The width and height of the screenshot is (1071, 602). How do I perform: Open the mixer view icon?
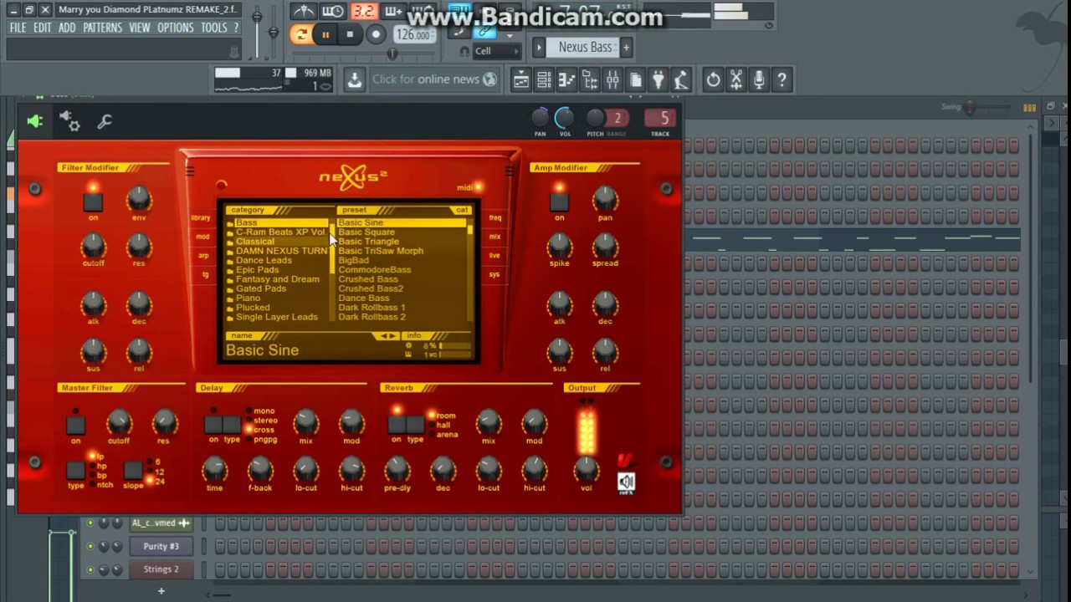612,80
